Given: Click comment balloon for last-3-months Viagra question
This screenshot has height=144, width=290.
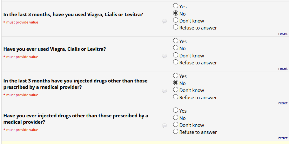Looking at the screenshot, I should tap(165, 21).
